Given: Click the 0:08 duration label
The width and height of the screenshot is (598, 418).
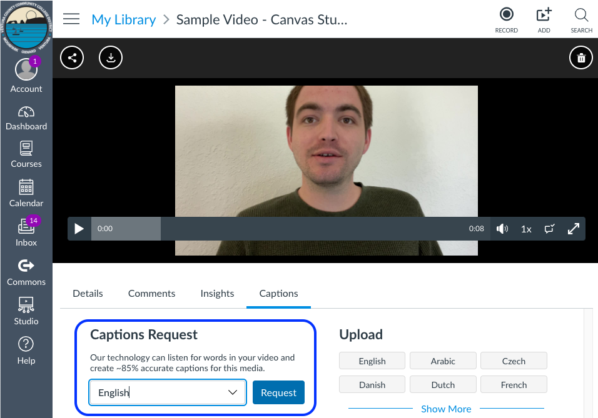Looking at the screenshot, I should tap(477, 229).
